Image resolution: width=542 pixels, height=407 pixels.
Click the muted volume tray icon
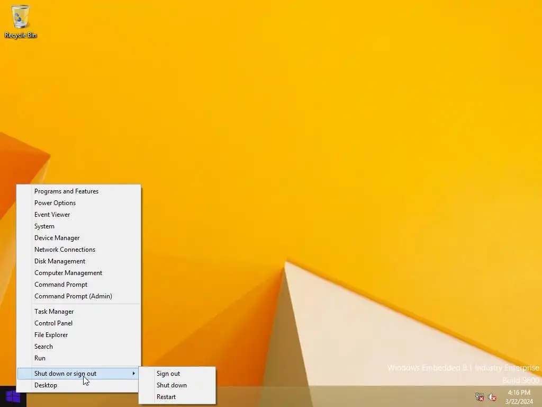(x=492, y=397)
